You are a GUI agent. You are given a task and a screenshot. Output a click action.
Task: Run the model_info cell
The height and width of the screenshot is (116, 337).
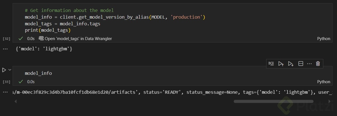click(4, 70)
